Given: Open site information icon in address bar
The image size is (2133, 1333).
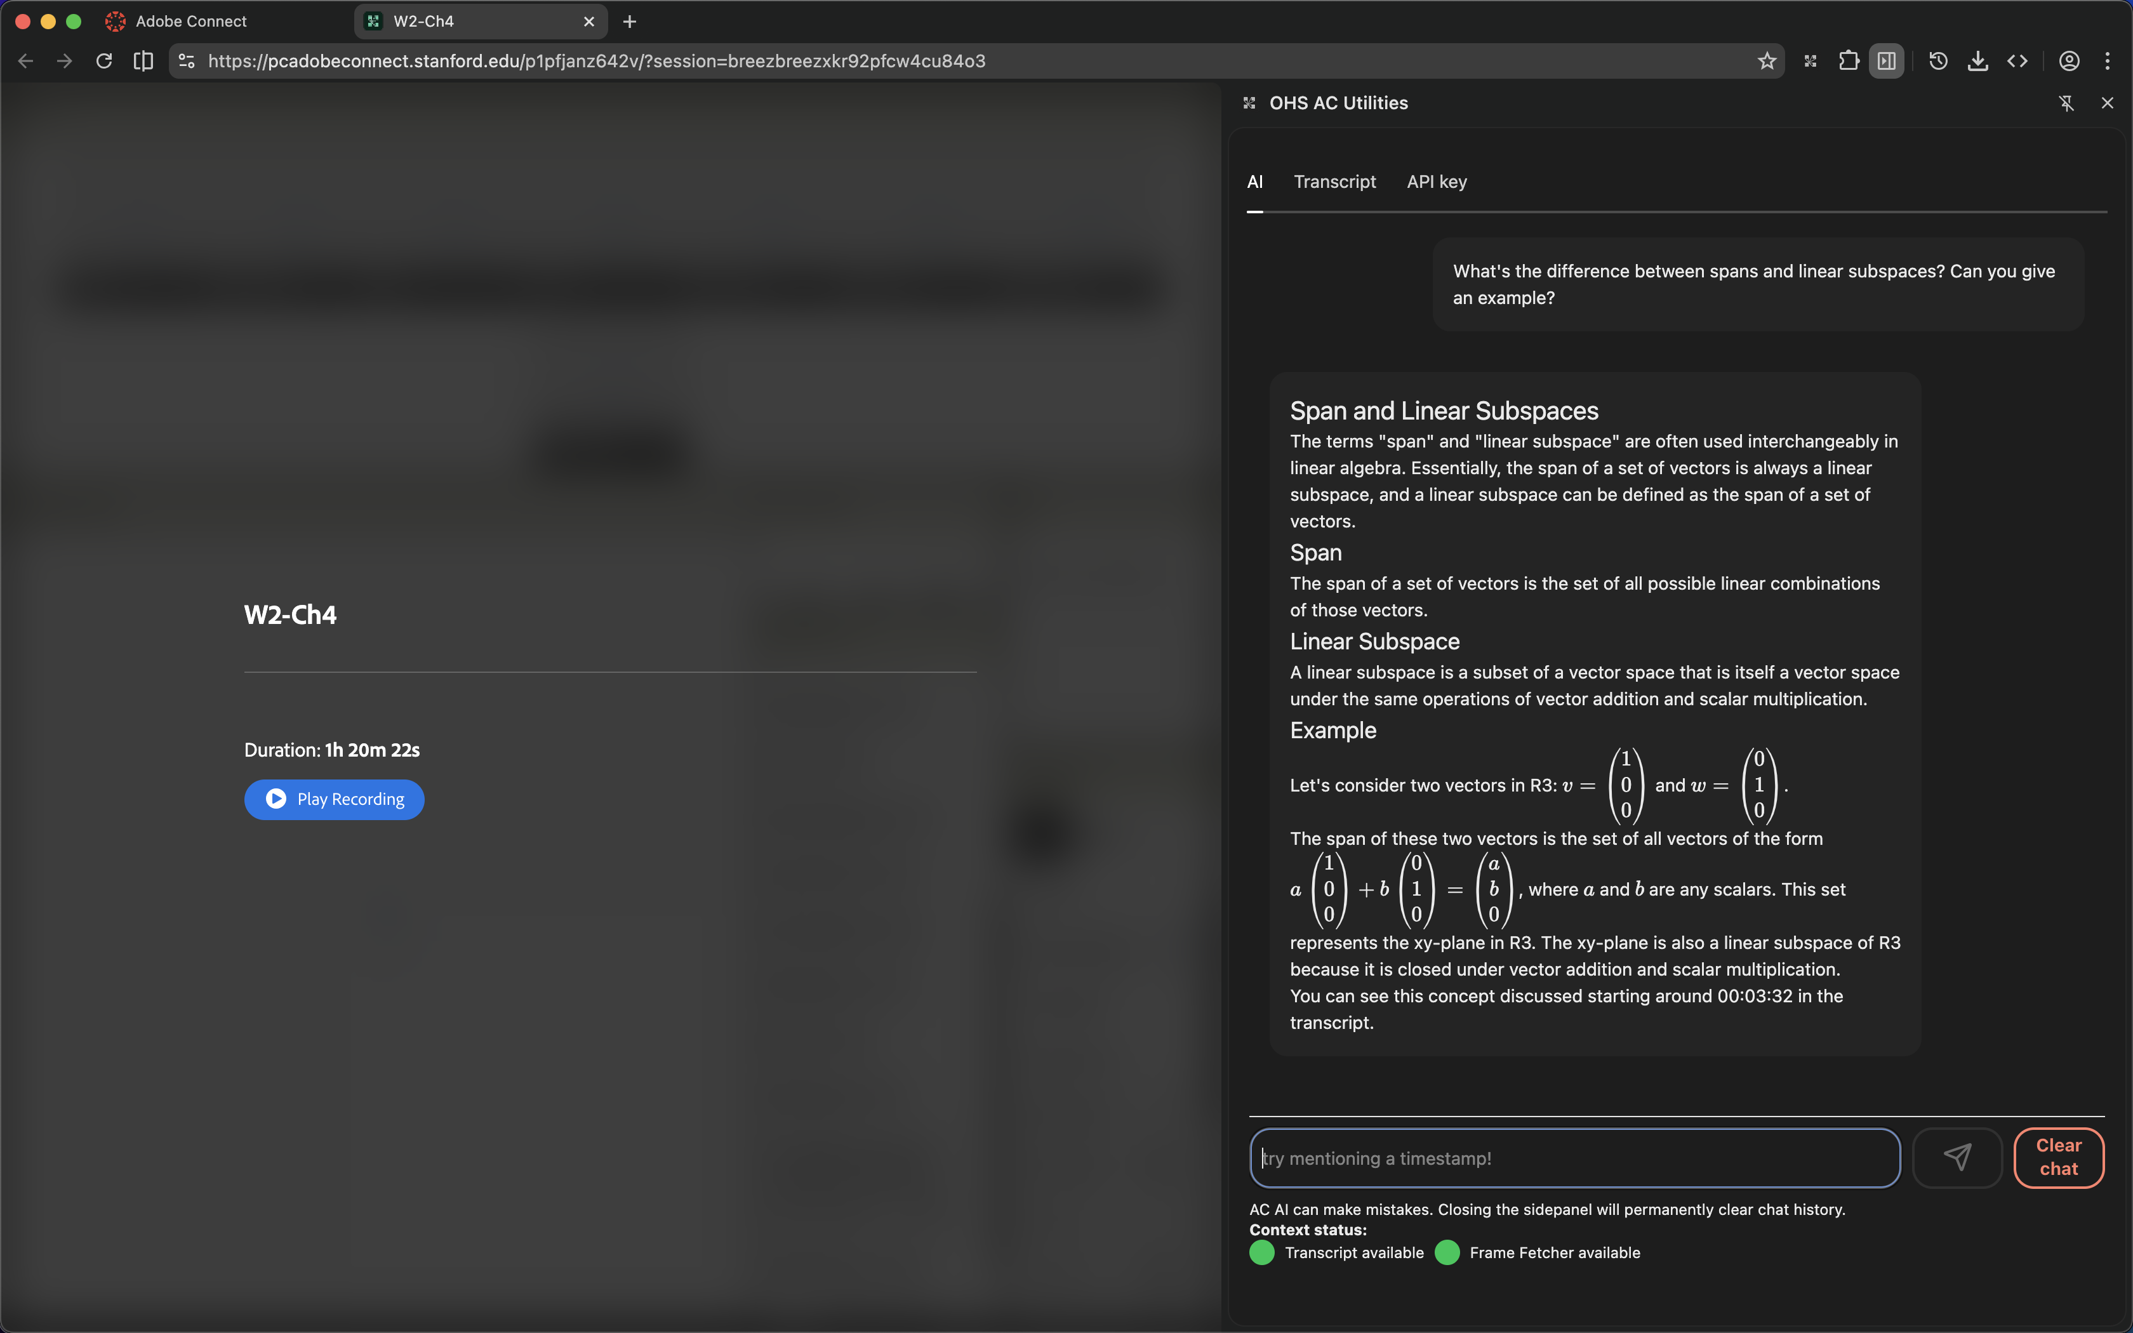Looking at the screenshot, I should 185,60.
